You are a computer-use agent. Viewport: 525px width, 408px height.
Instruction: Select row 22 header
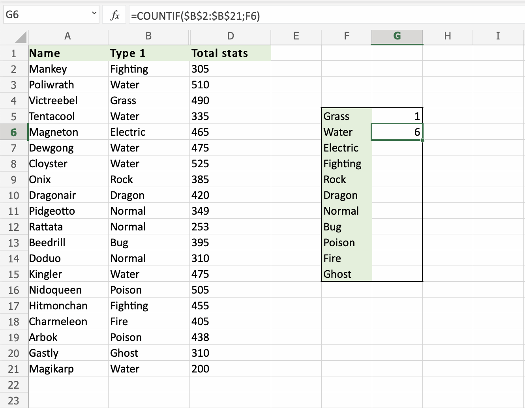pyautogui.click(x=14, y=385)
